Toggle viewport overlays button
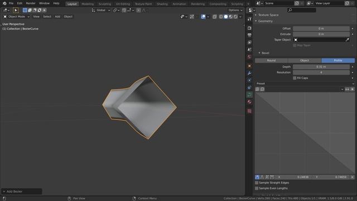 pyautogui.click(x=203, y=17)
